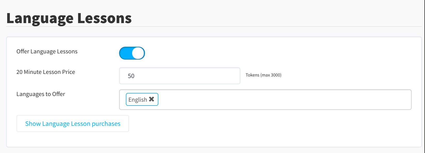Click the word "purchases" in the button
The image size is (425, 153).
coord(106,124)
